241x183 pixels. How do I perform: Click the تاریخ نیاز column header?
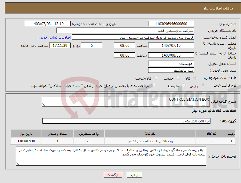26,134
